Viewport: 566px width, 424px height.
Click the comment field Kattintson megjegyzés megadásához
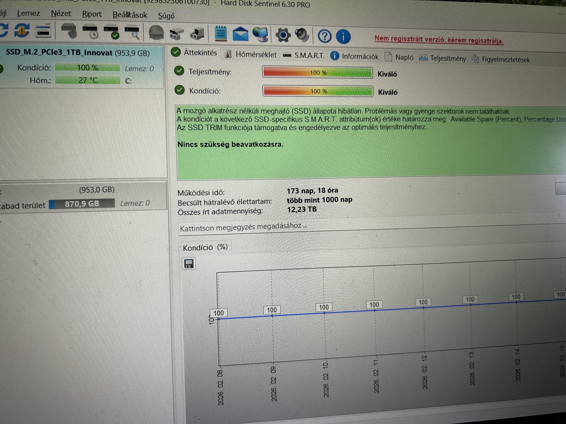(x=372, y=227)
